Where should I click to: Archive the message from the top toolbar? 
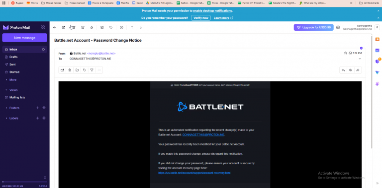point(83,27)
